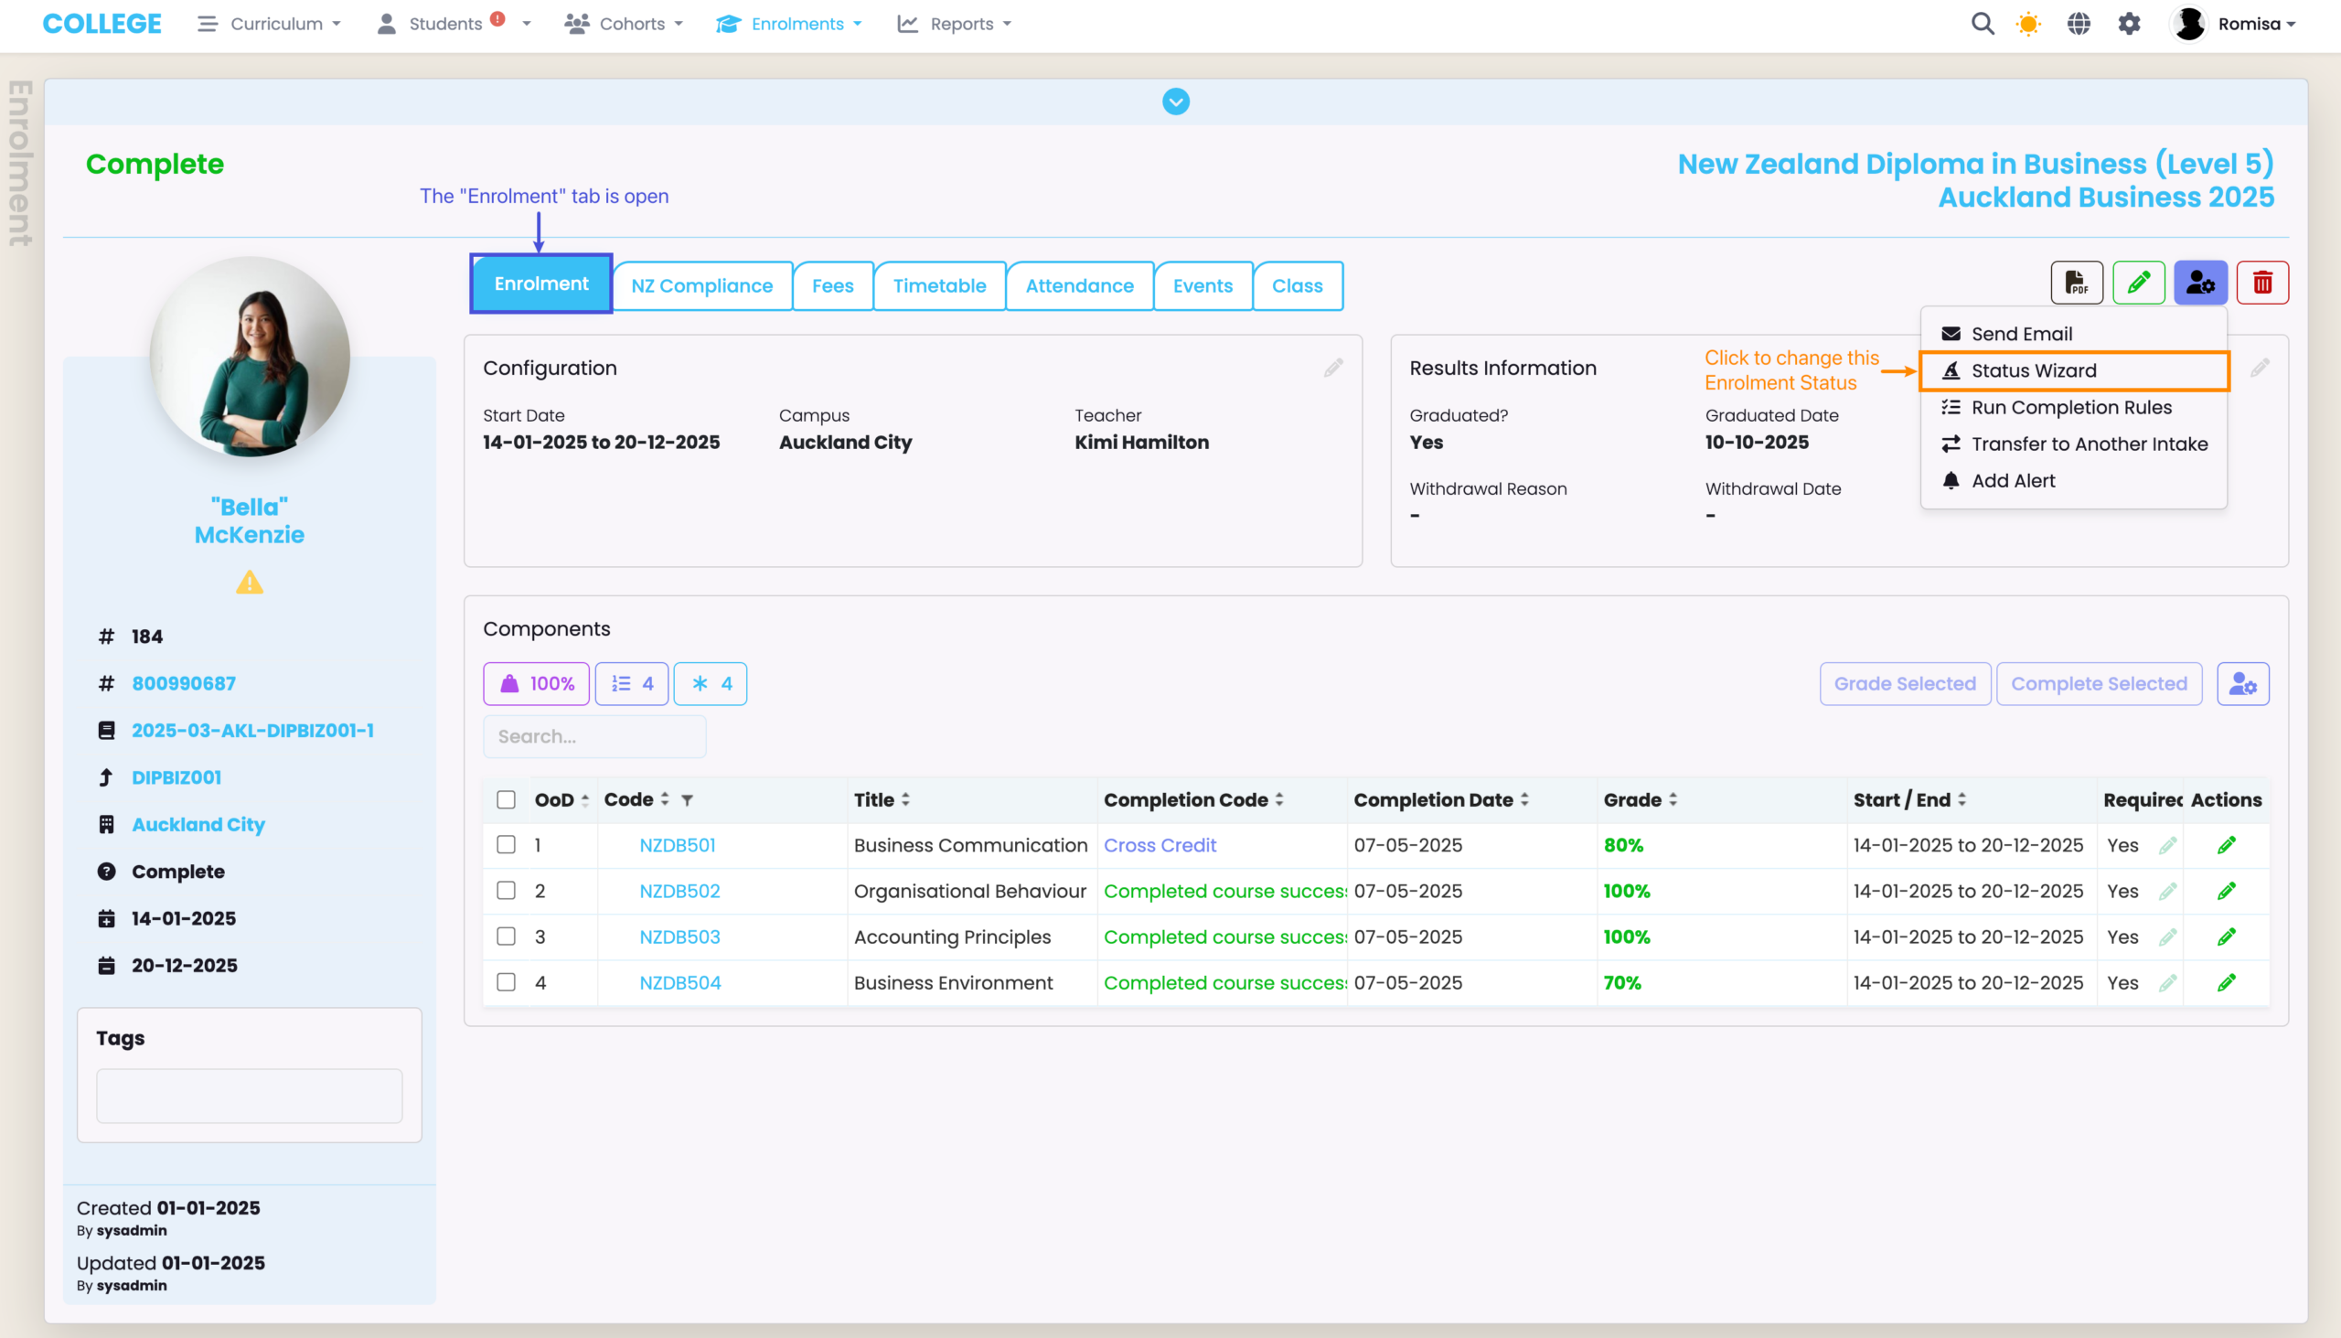Expand the collapsed header chevron circle

[1175, 102]
